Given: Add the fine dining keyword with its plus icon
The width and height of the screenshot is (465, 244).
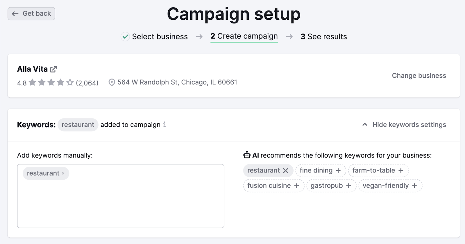Looking at the screenshot, I should click(338, 170).
